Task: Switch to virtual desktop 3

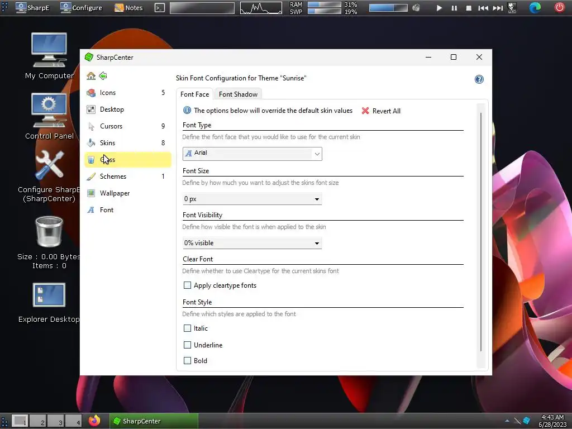Action: click(55, 421)
